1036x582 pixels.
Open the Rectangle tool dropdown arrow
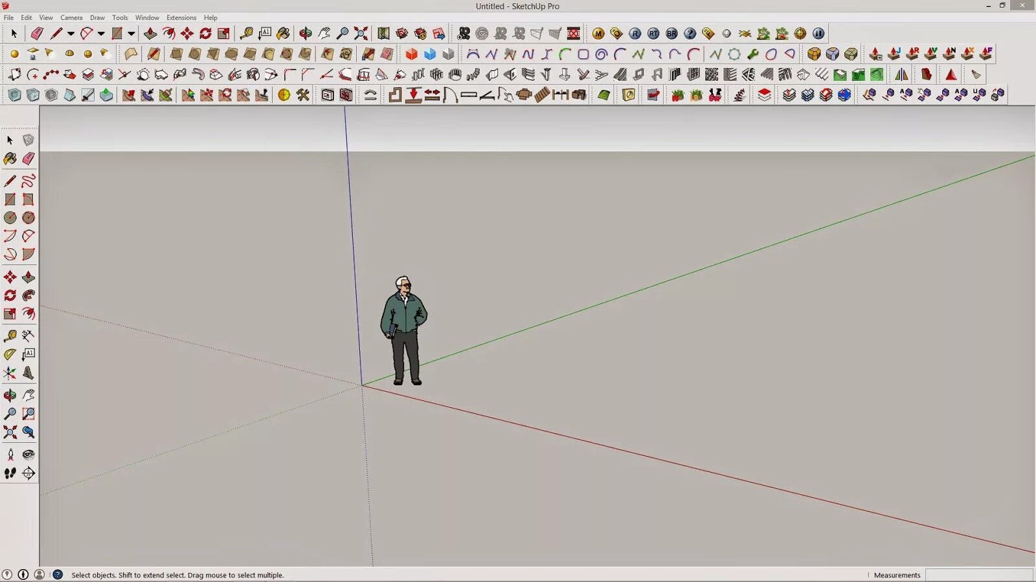coord(131,34)
